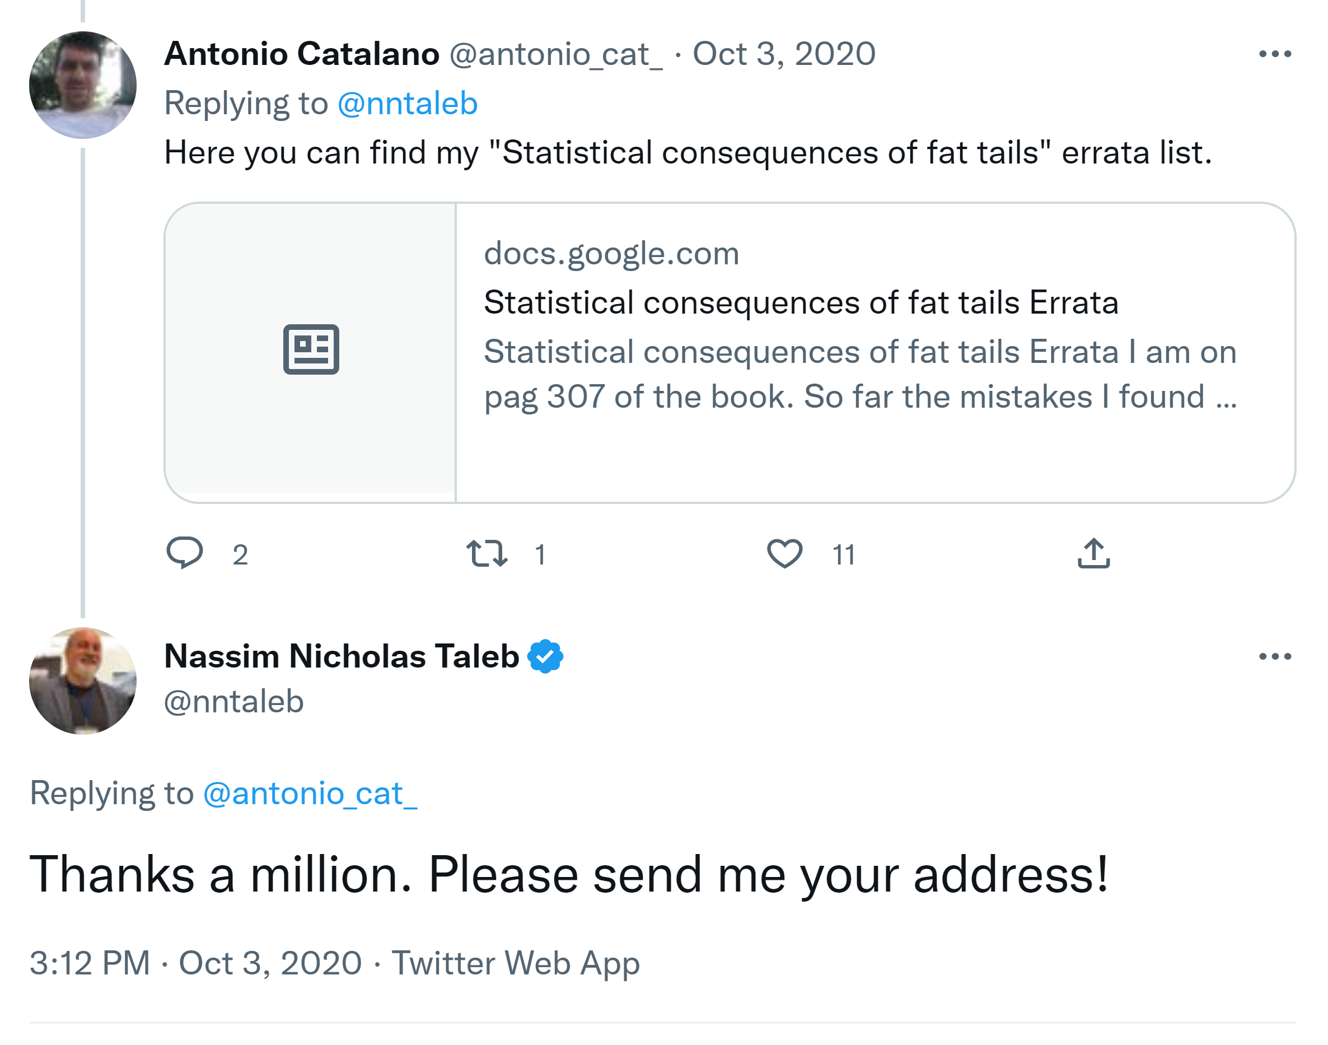Click the @antonio_cat_ handle beside Antonio's name
Viewport: 1328px width, 1045px height.
[x=555, y=54]
